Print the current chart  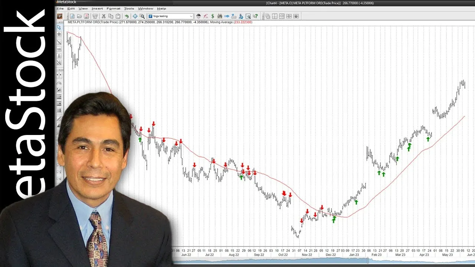point(95,16)
